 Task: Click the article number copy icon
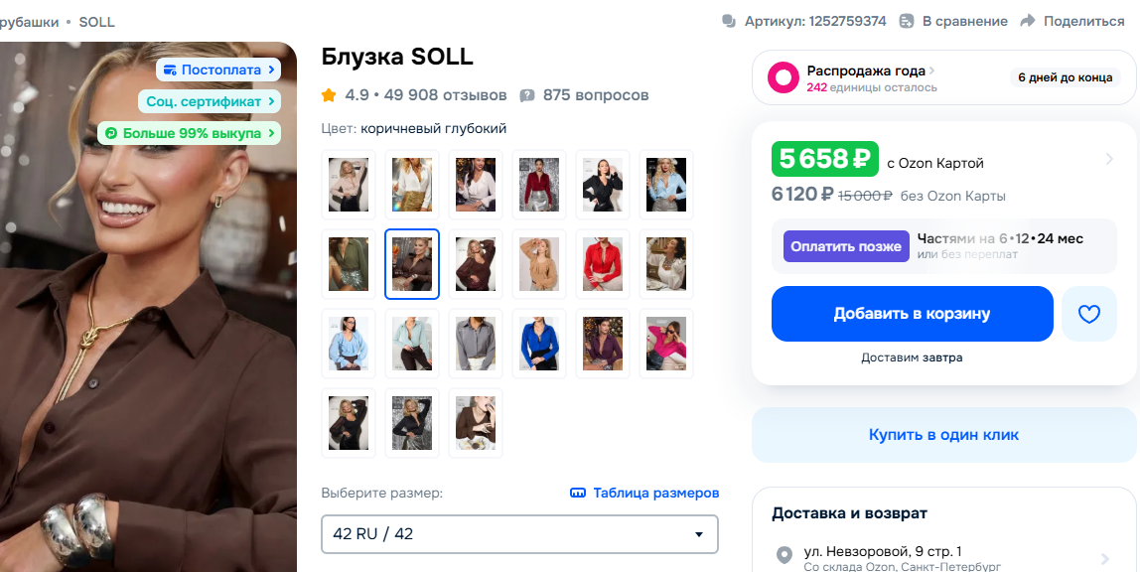tap(729, 21)
